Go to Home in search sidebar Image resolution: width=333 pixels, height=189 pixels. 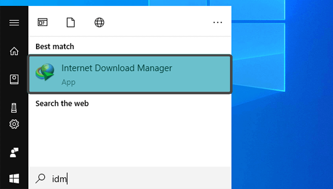pyautogui.click(x=14, y=51)
